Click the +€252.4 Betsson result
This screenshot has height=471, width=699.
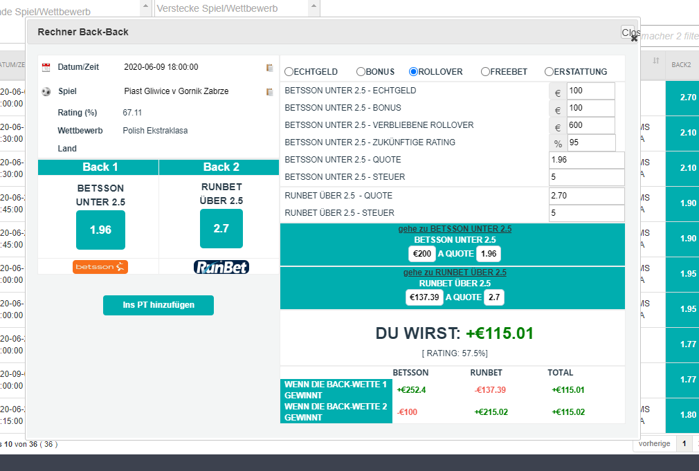click(x=411, y=390)
